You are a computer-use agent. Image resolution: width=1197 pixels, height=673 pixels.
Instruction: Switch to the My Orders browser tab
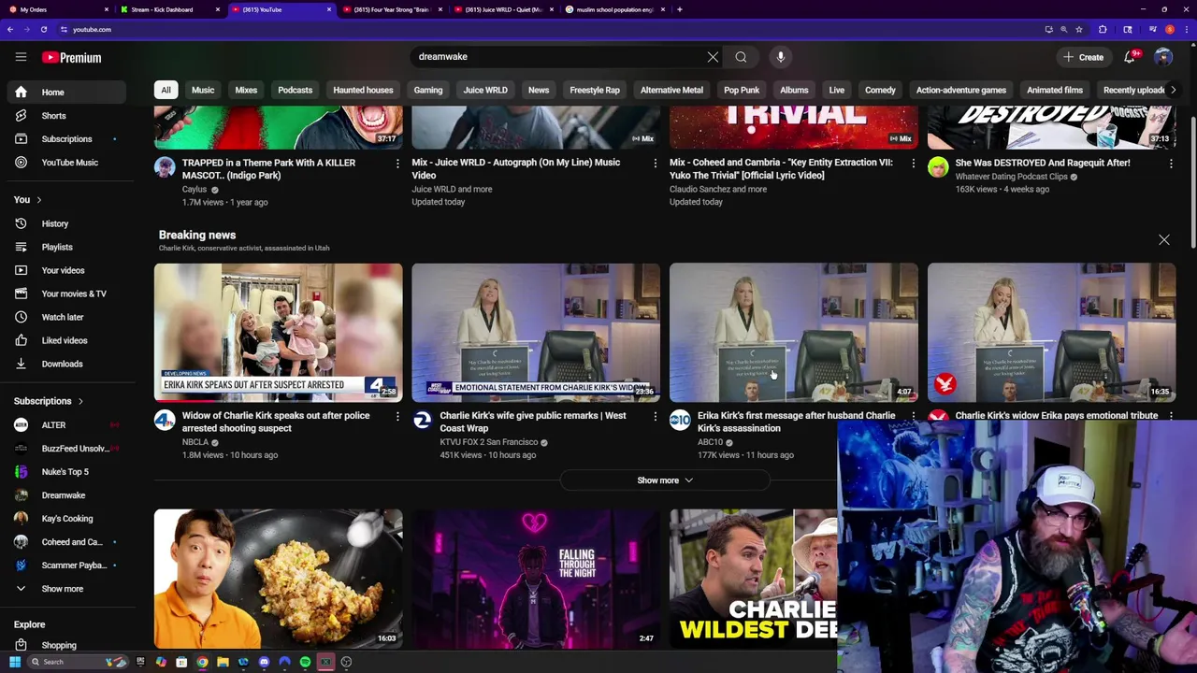(x=56, y=9)
